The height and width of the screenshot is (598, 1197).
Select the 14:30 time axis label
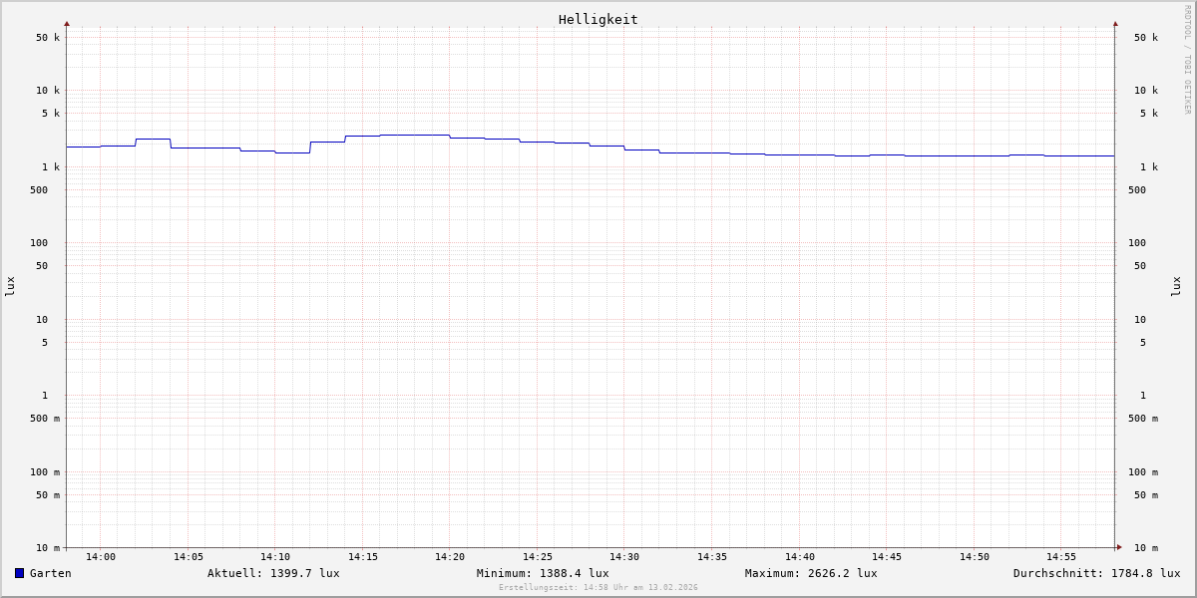(x=624, y=557)
